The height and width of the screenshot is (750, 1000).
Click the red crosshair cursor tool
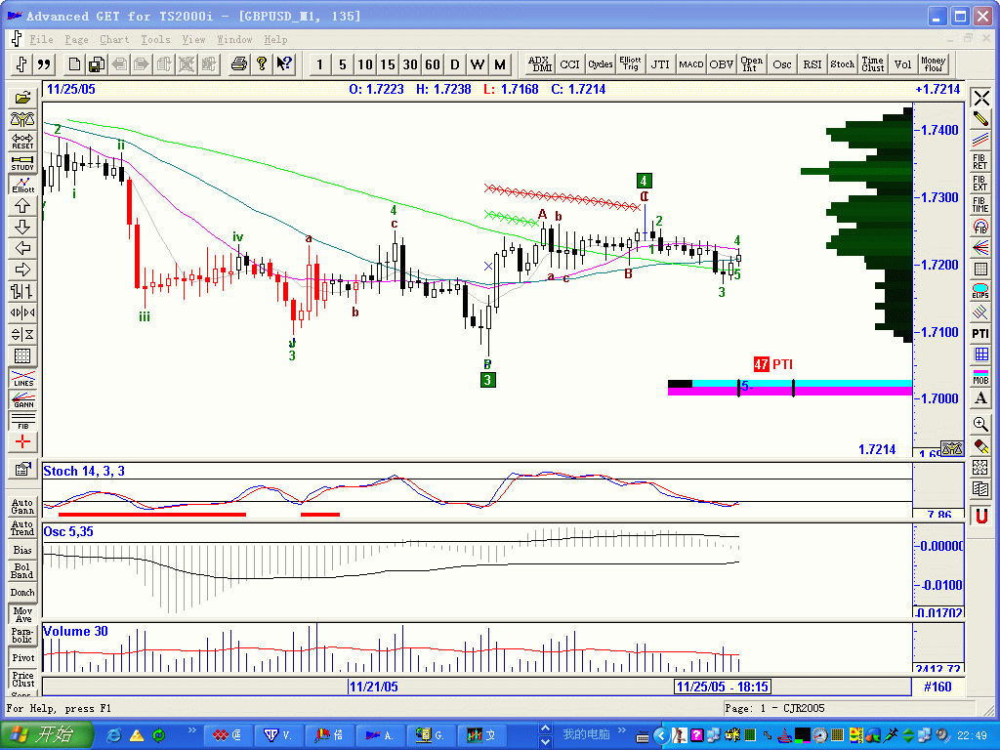(x=22, y=442)
